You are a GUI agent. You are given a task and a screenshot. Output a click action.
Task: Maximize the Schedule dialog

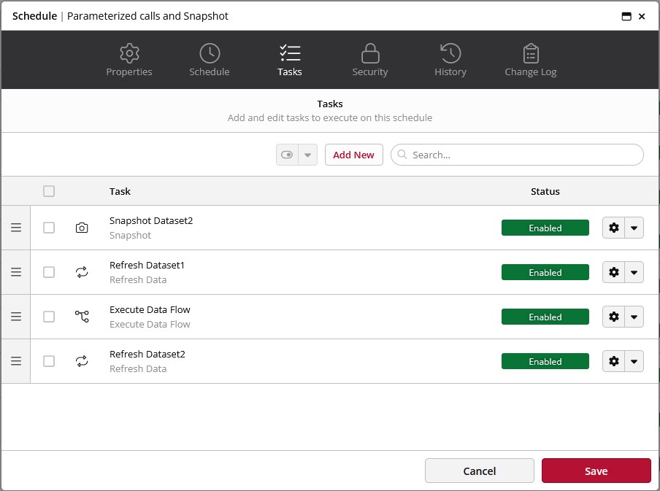626,16
